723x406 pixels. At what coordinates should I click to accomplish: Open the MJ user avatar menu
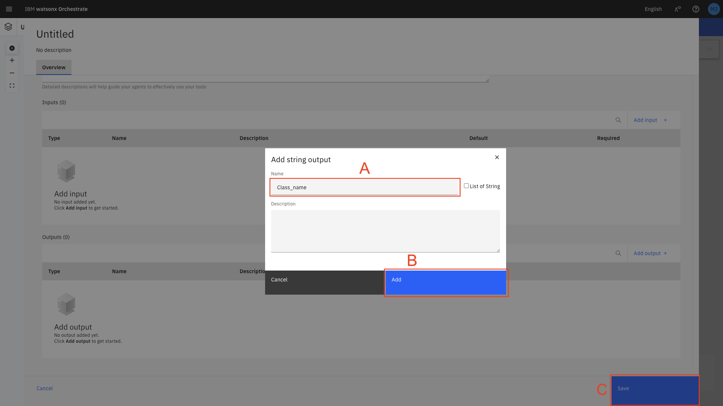714,9
